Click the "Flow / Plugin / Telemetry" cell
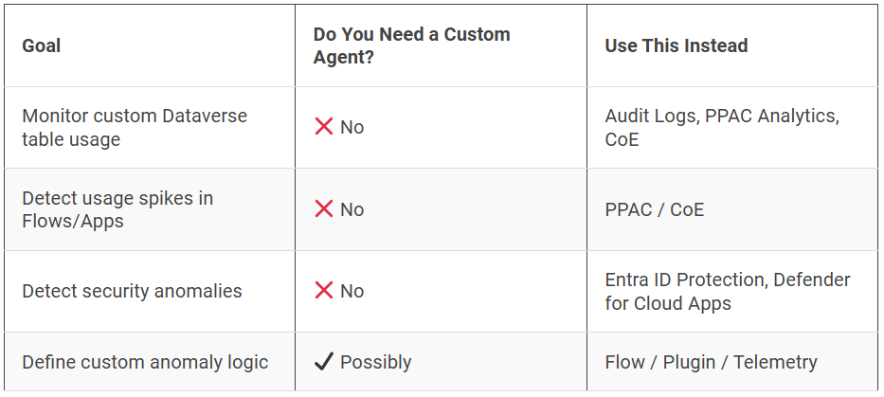 tap(711, 362)
